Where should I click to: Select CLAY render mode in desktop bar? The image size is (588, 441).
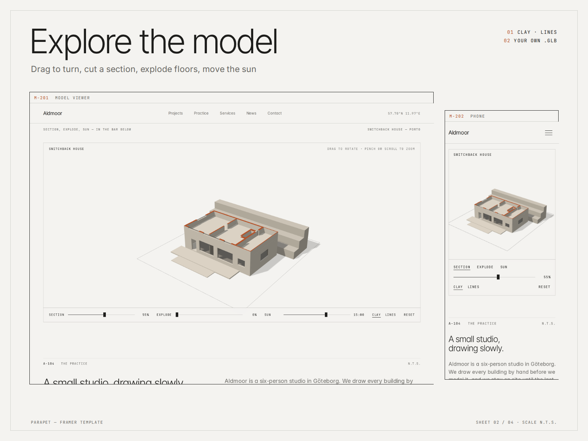tap(376, 315)
